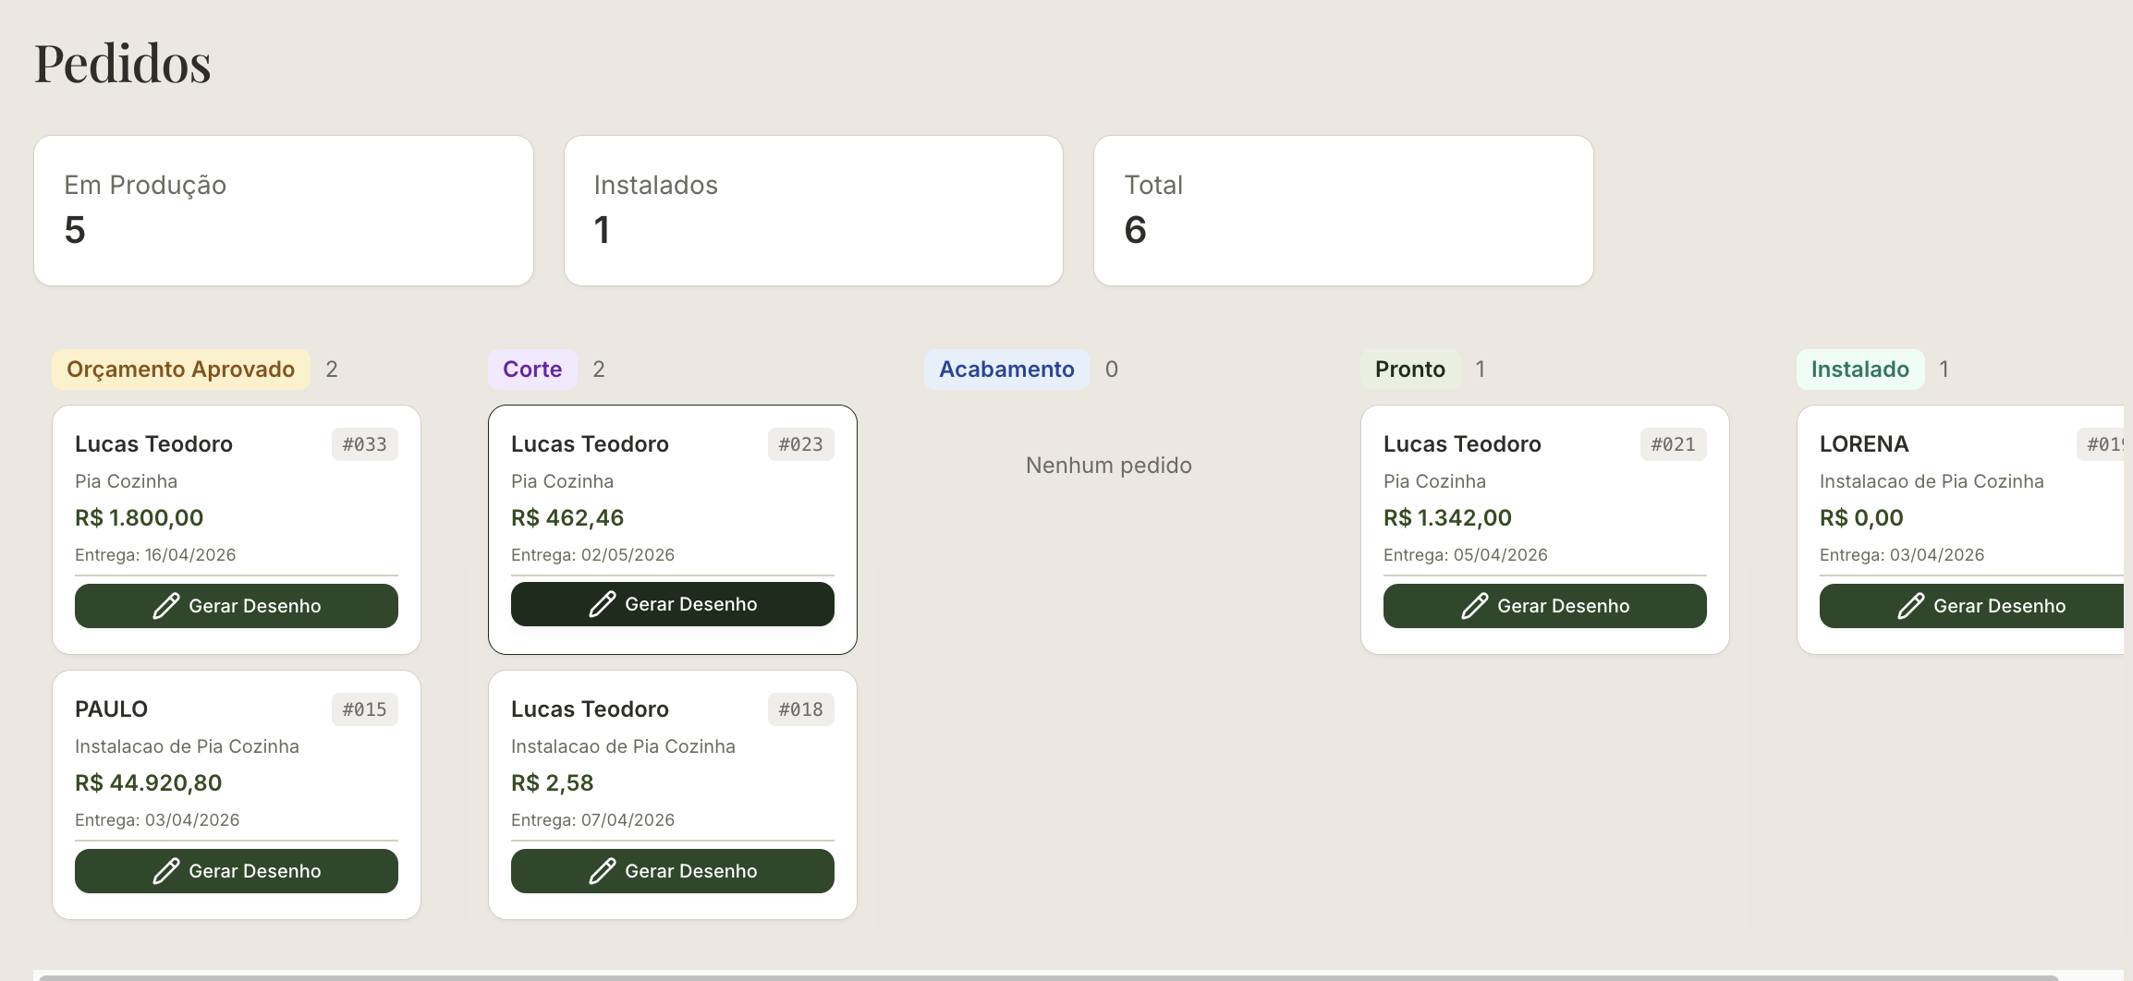
Task: Click delivery date Entrega: 07/04/2026
Action: click(x=593, y=820)
